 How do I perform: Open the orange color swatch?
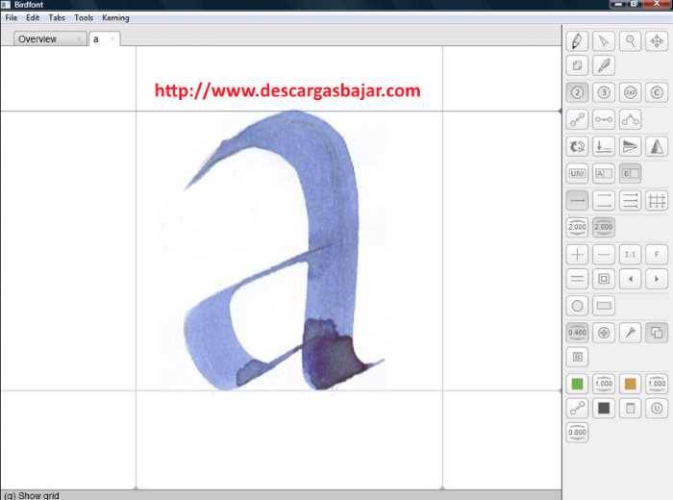[x=630, y=384]
